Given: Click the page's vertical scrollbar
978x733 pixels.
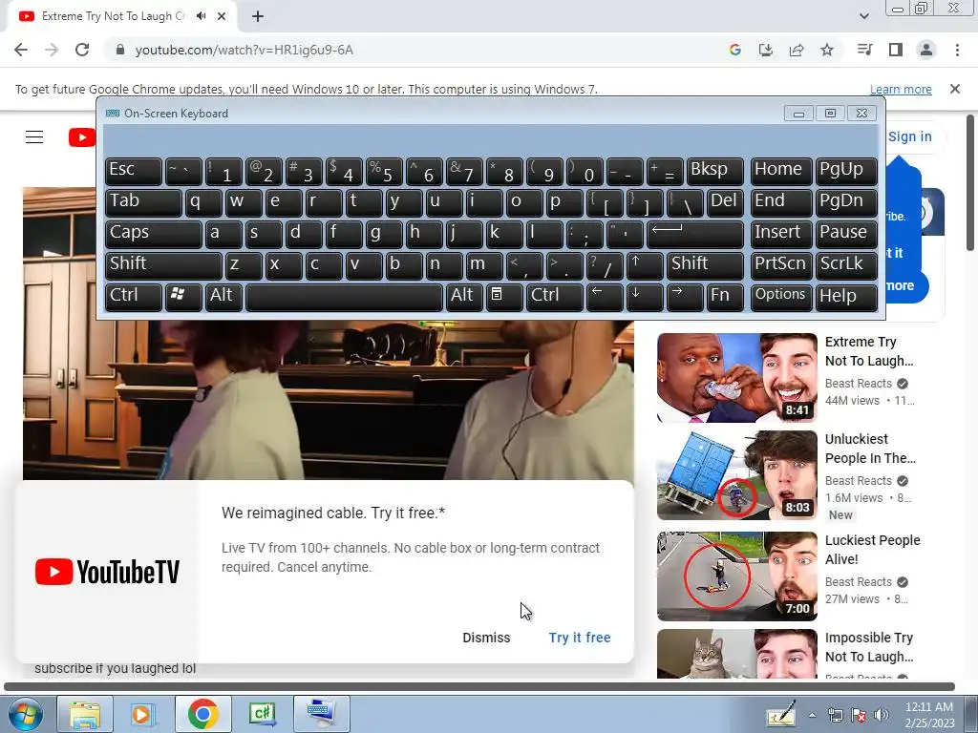Looking at the screenshot, I should click(970, 182).
